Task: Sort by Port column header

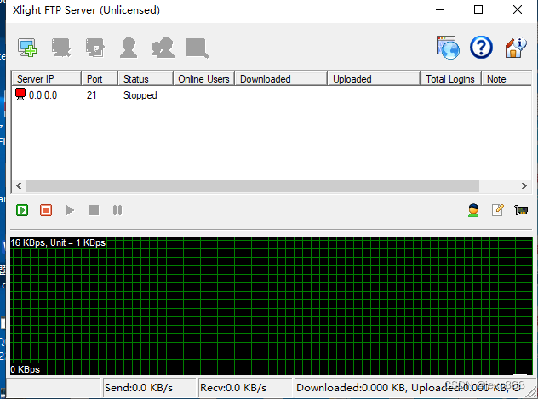Action: click(x=100, y=79)
